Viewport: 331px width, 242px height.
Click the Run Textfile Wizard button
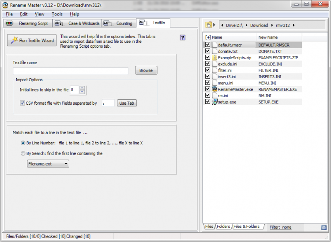32,40
